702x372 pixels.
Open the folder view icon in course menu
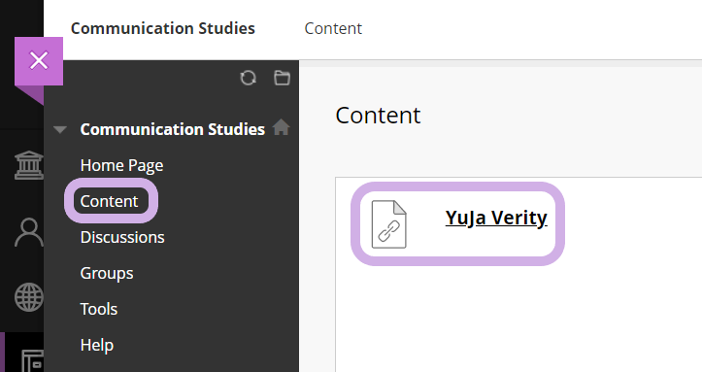tap(282, 78)
